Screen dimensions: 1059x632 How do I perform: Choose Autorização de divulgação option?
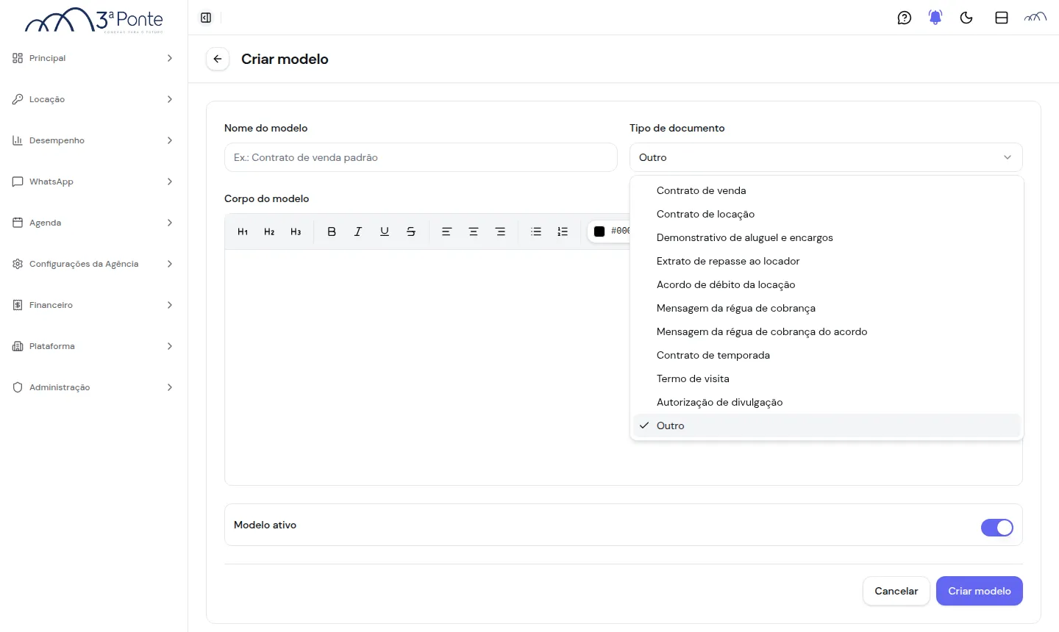[x=827, y=402]
